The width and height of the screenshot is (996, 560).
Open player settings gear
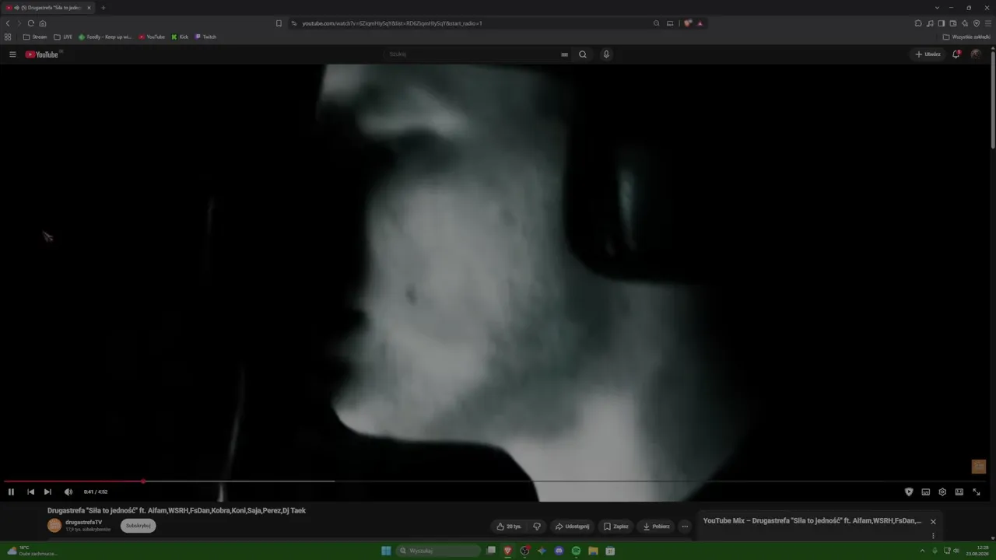click(x=942, y=492)
